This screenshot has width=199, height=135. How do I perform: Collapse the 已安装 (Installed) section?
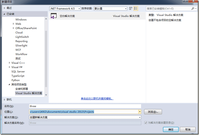[4, 14]
